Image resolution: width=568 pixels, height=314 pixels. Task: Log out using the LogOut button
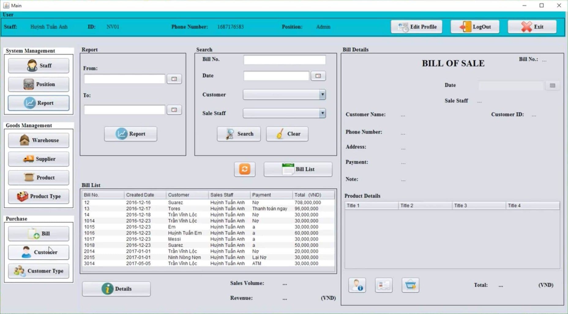click(x=475, y=27)
